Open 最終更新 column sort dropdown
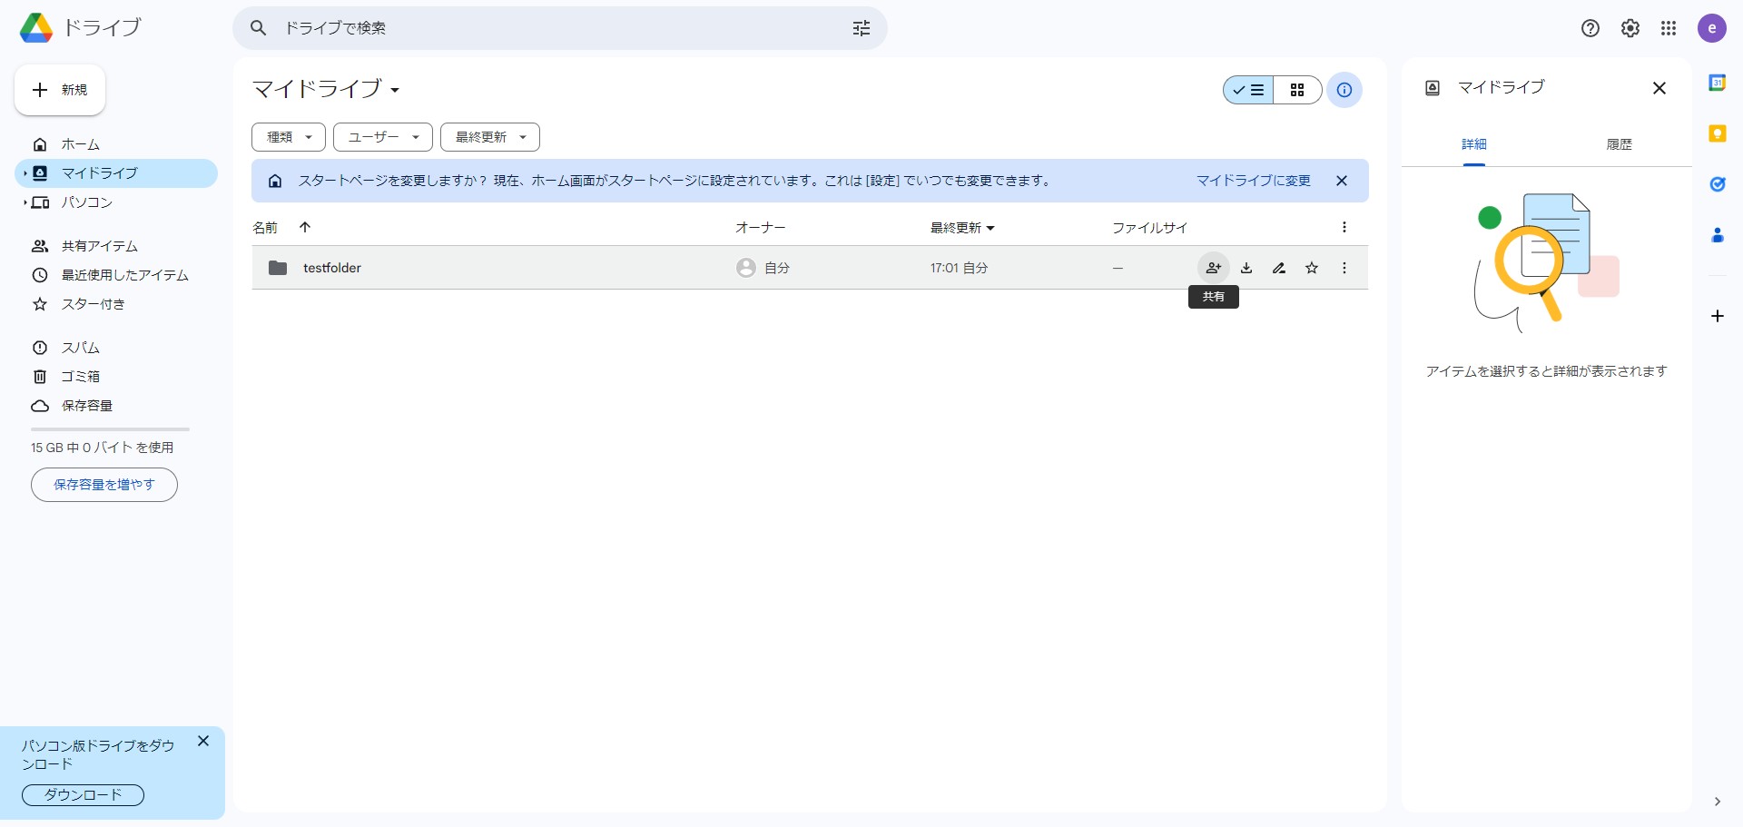This screenshot has width=1743, height=827. tap(962, 228)
